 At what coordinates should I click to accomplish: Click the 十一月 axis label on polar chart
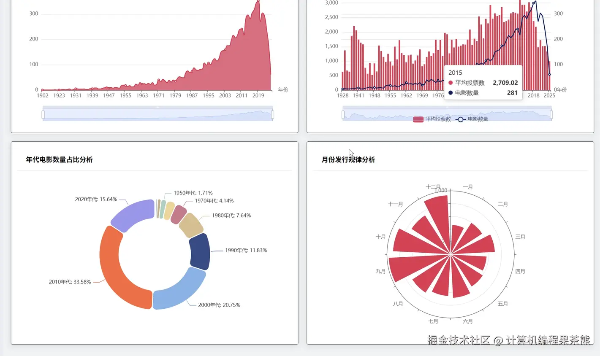click(396, 204)
